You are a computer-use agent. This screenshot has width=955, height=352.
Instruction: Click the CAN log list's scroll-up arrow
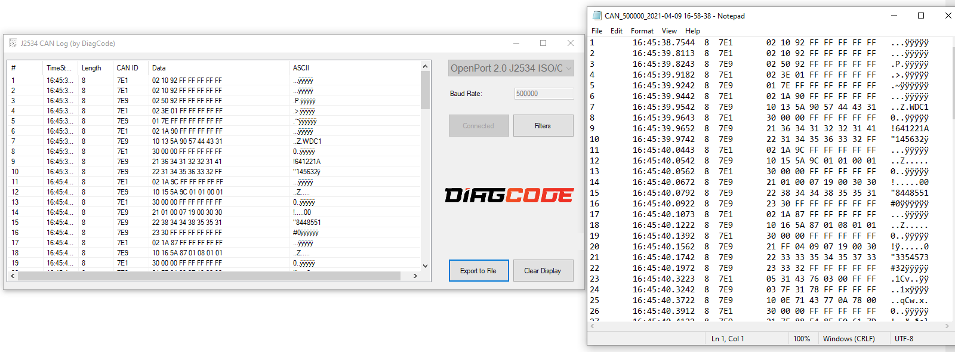pos(425,66)
